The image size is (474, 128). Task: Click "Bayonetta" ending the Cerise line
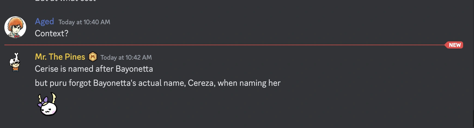(134, 69)
